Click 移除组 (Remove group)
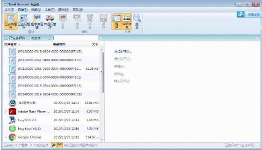 (x=119, y=74)
